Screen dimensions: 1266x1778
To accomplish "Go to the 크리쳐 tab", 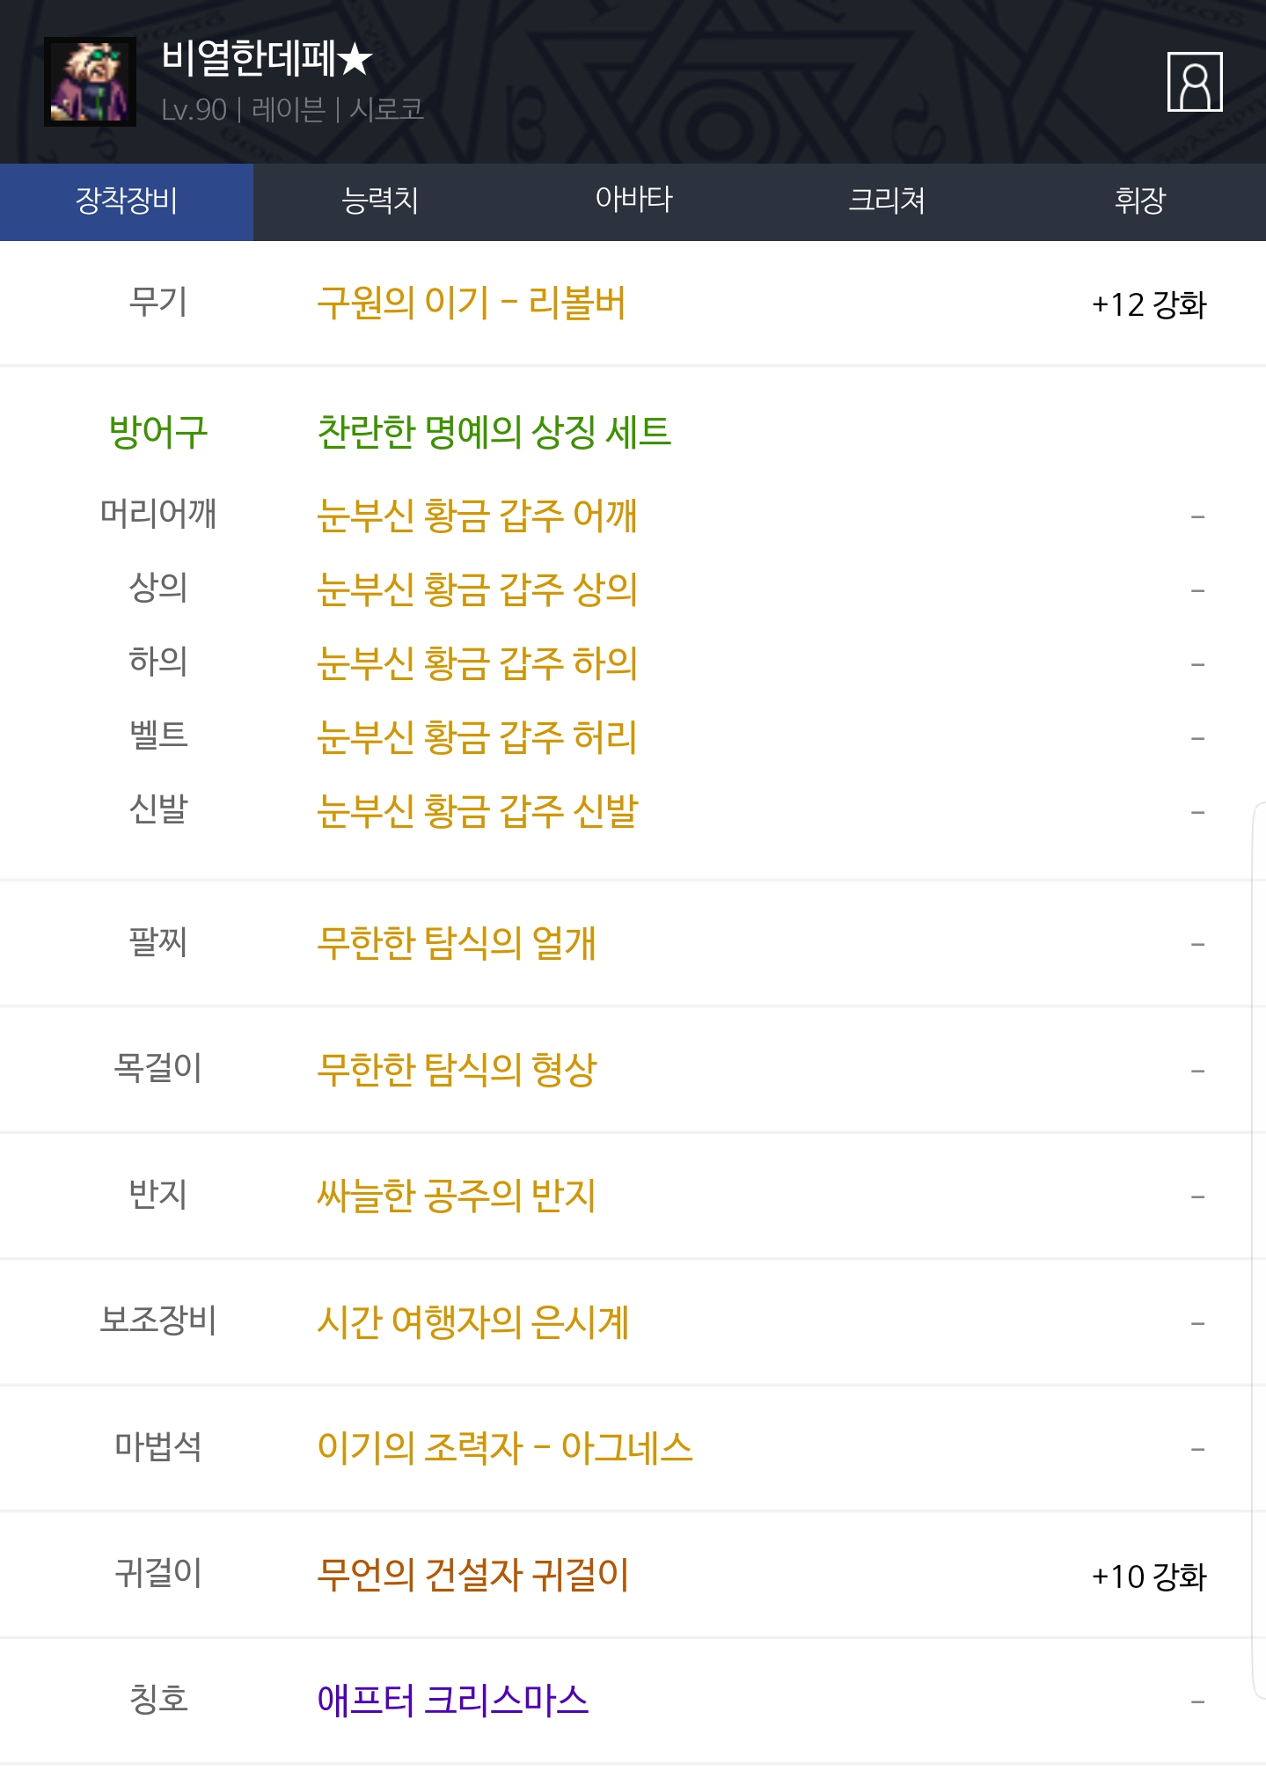I will click(x=886, y=201).
